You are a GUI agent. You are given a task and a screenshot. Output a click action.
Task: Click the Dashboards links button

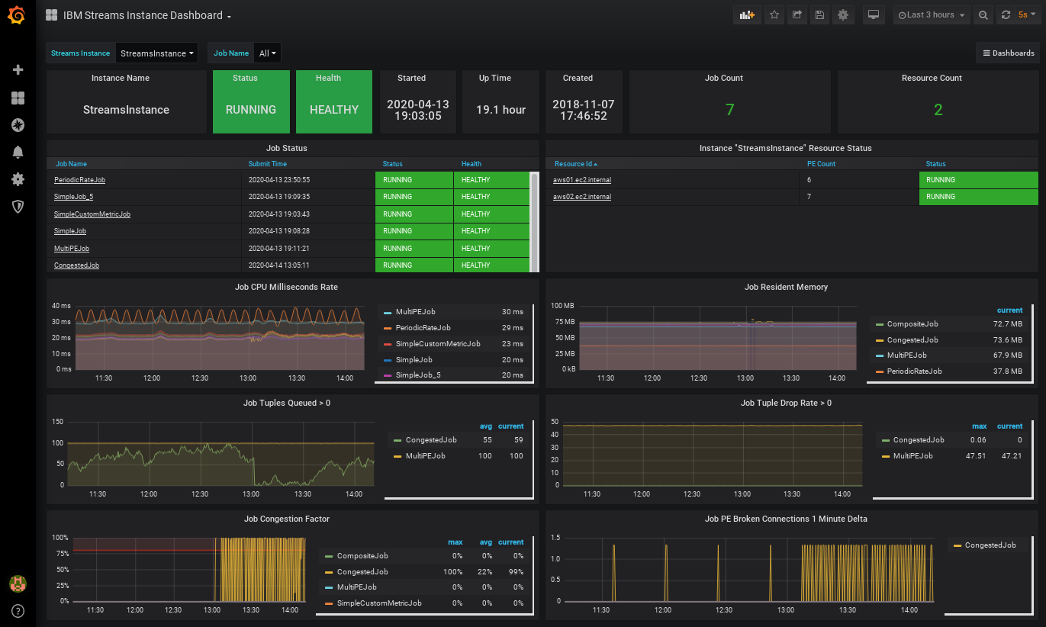click(1008, 53)
